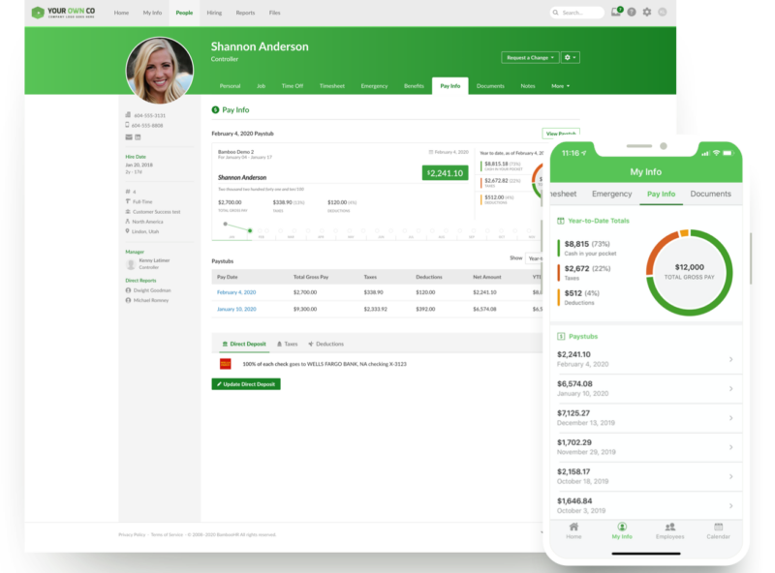The height and width of the screenshot is (573, 775).
Task: Open the inbox notifications icon
Action: pos(615,13)
